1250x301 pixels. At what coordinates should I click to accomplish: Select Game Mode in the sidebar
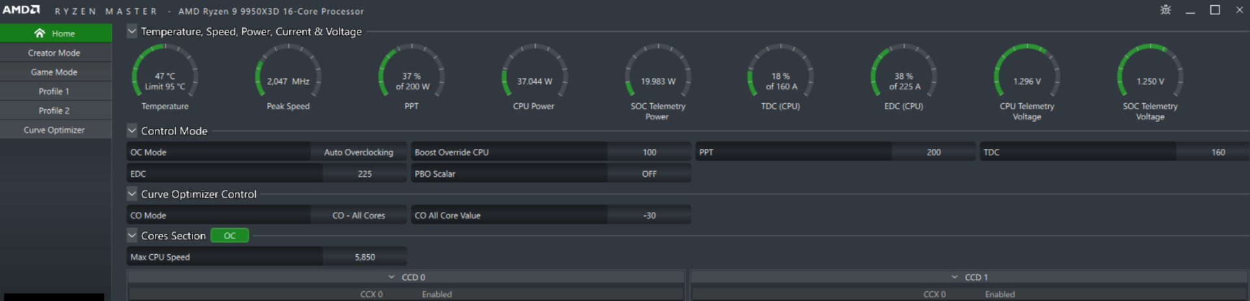54,72
